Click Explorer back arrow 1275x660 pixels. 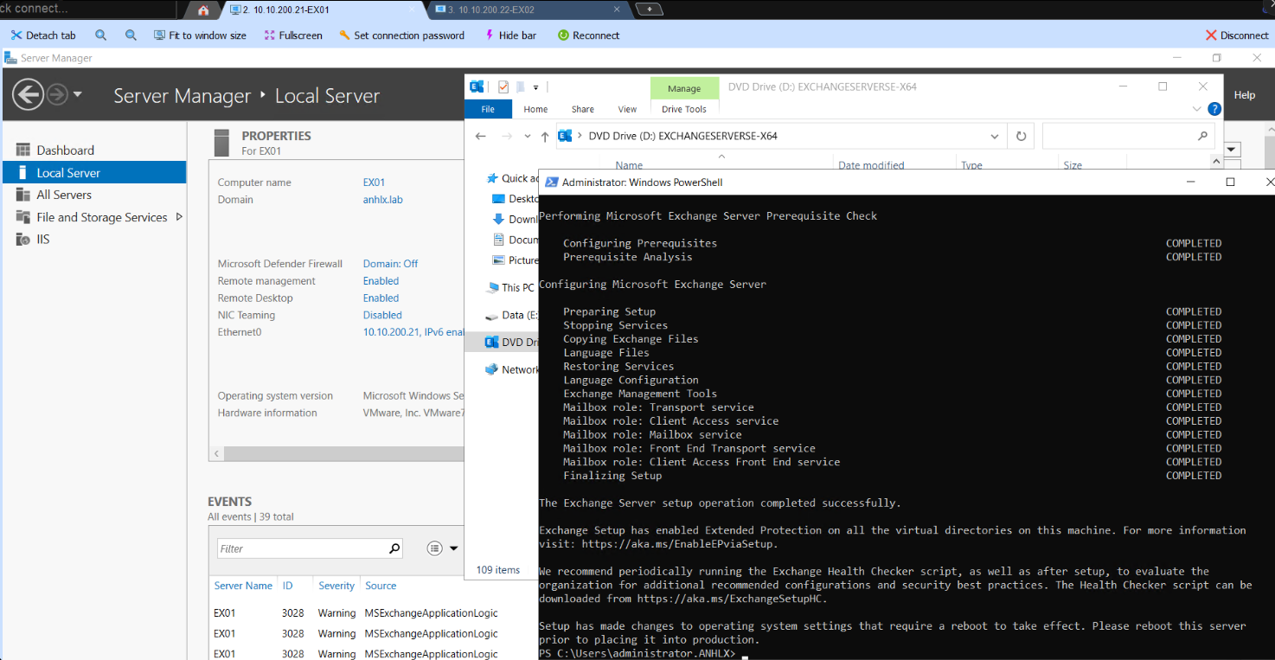[x=481, y=136]
